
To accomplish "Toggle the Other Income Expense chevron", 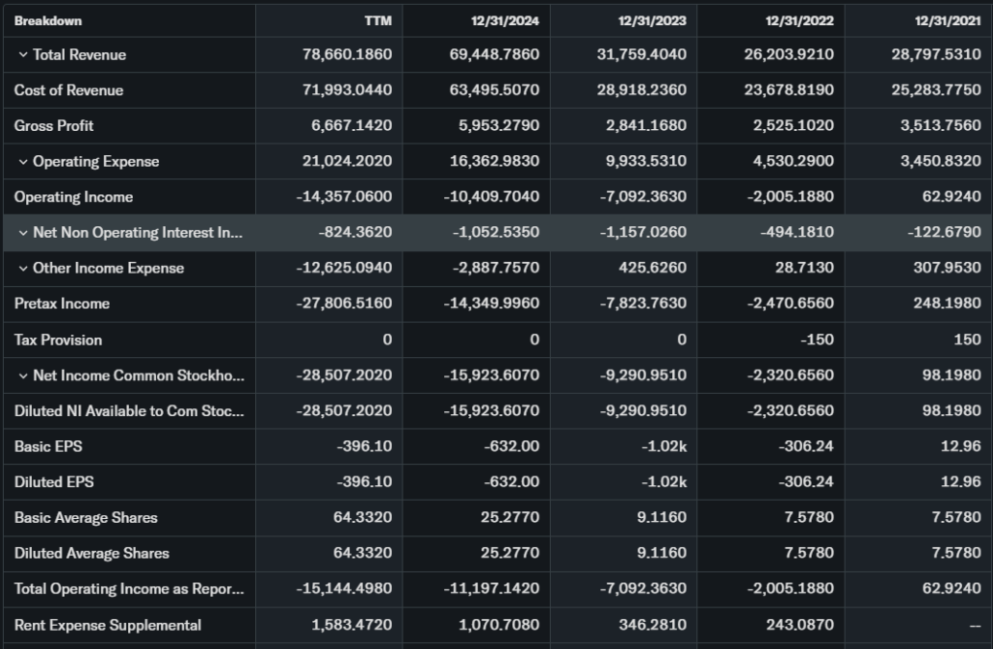I will coord(22,269).
